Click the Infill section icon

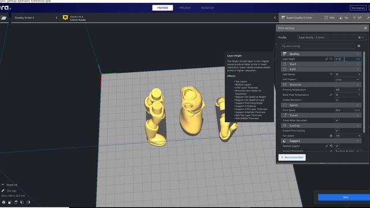284,69
